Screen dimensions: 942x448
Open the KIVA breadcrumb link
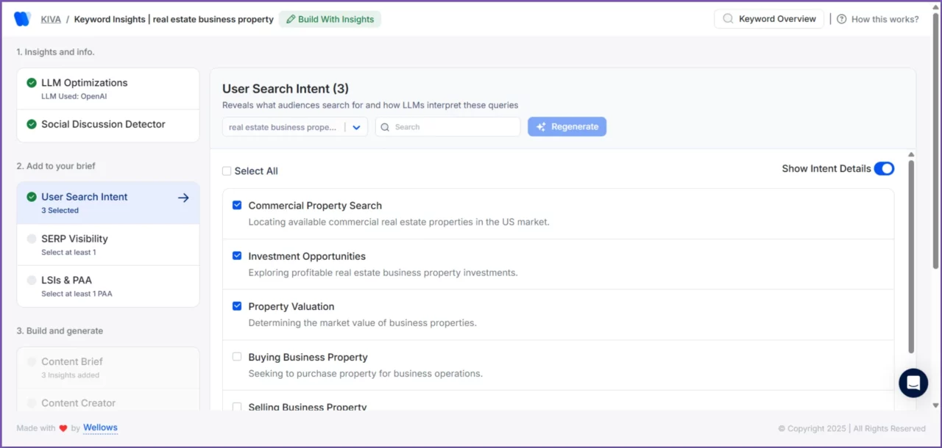[51, 19]
